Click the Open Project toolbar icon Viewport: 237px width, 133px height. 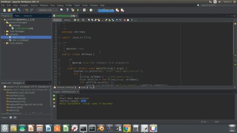click(x=14, y=10)
